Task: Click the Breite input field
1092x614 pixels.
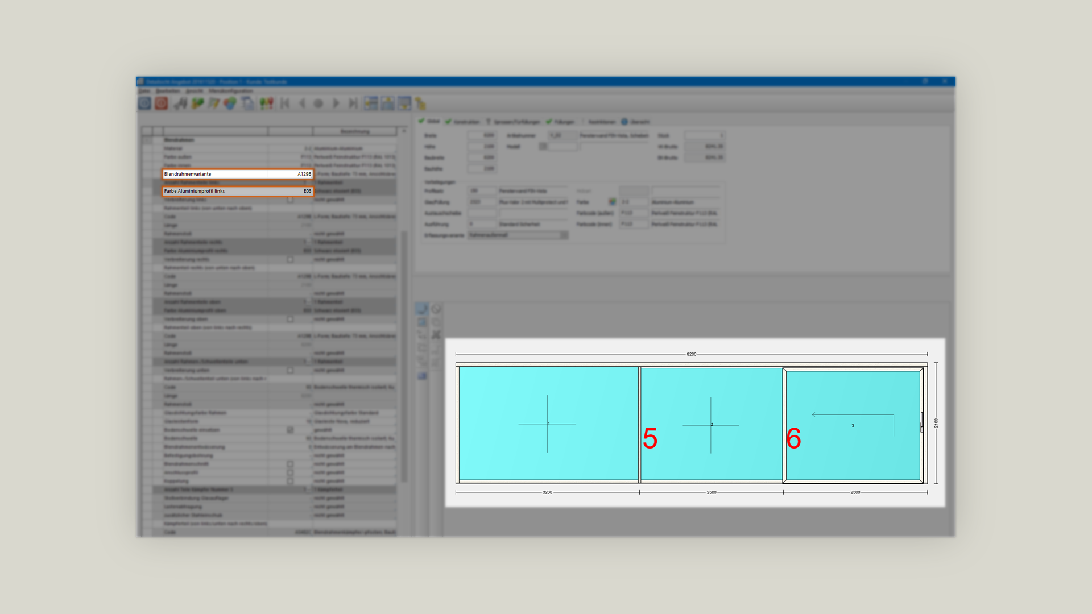Action: click(x=482, y=135)
